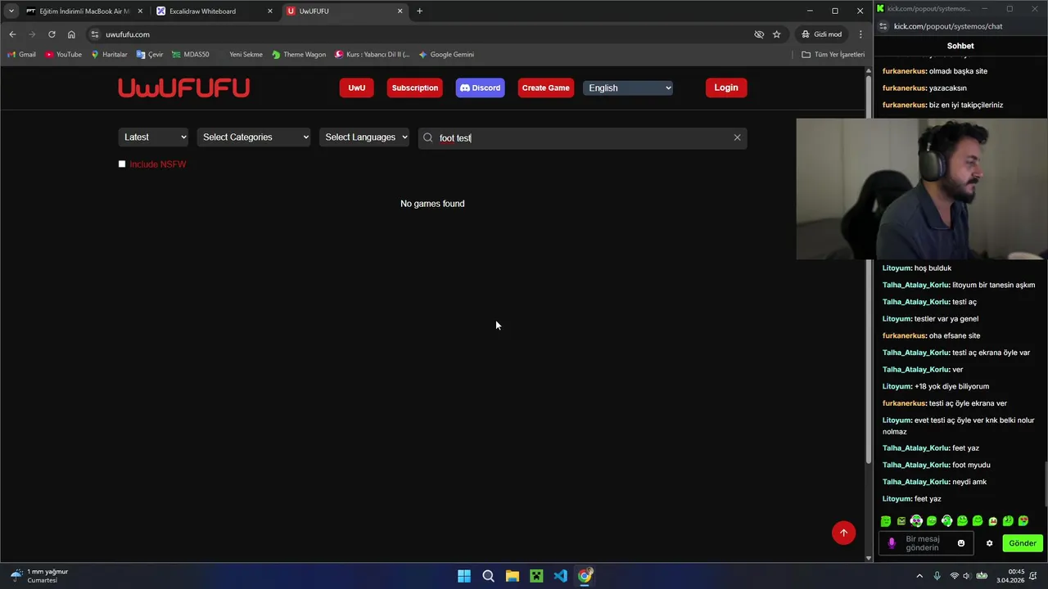Open the Google Gemini bookmark
The image size is (1048, 589).
click(x=446, y=54)
